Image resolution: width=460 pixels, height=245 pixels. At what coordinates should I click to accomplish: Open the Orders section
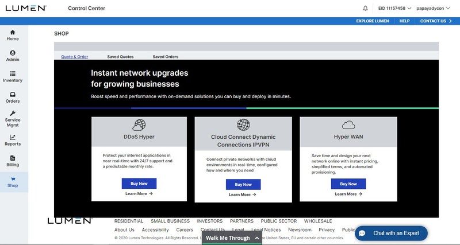click(x=13, y=98)
